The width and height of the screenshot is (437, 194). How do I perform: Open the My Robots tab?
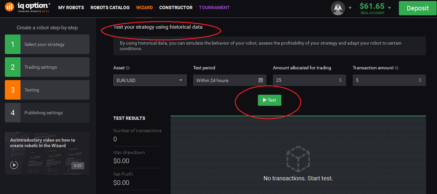71,7
